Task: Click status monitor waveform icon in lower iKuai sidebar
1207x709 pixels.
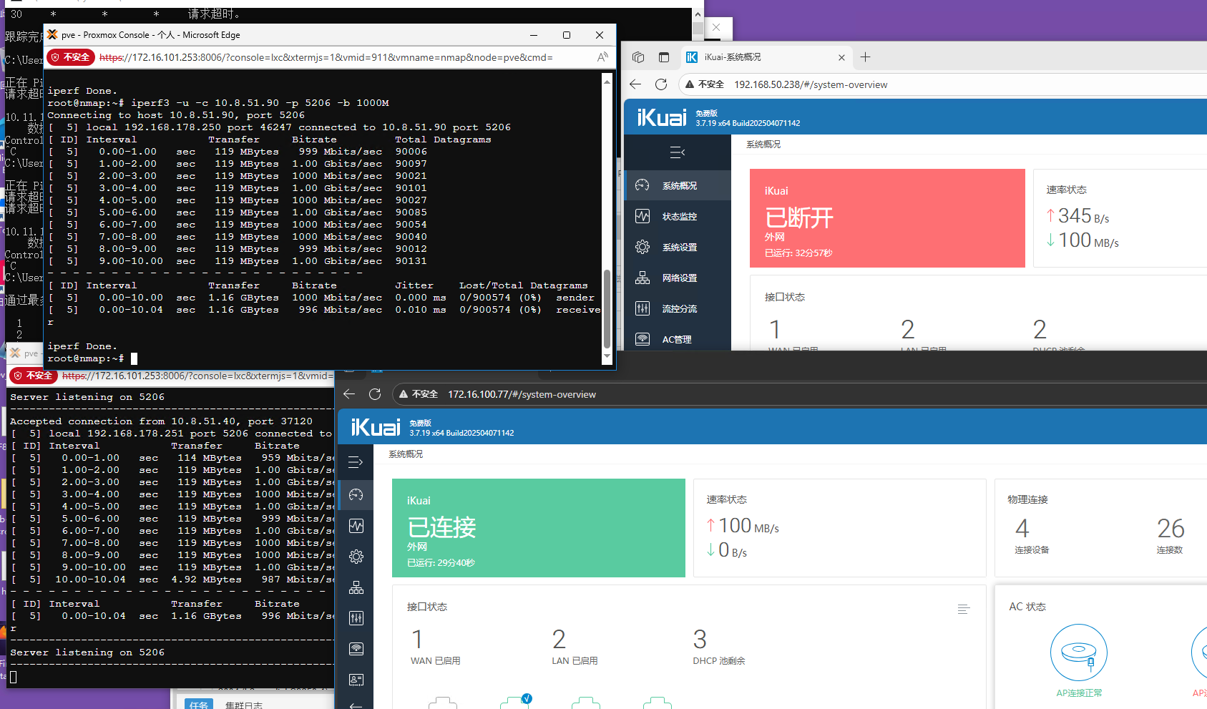Action: (356, 526)
